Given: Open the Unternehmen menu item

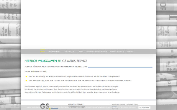Looking at the screenshot, I should [54, 52].
